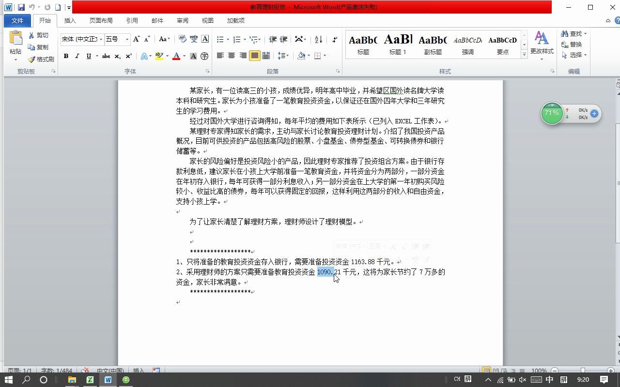Click the Cut (剪切) scissors button
The image size is (620, 387).
point(38,35)
